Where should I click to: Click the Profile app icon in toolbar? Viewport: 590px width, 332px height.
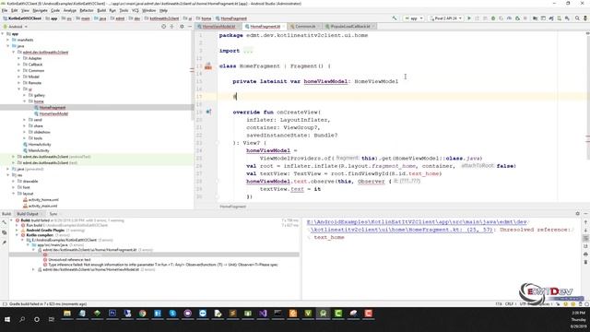(509, 18)
